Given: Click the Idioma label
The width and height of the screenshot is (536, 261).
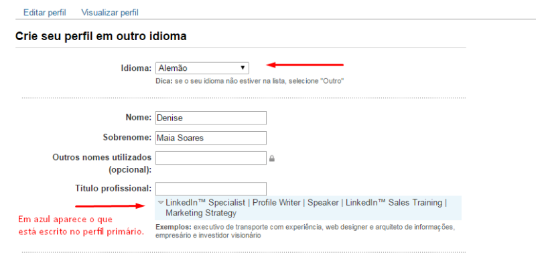Looking at the screenshot, I should 136,68.
